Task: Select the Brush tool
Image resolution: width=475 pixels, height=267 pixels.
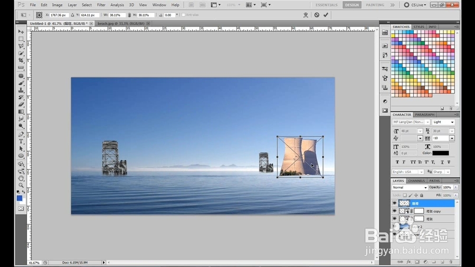Action: click(21, 83)
